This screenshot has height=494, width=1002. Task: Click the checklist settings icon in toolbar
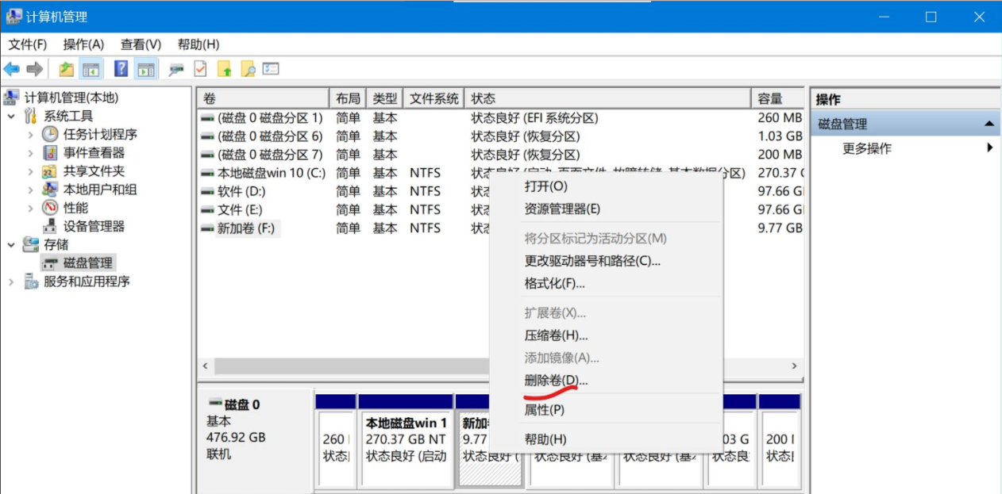[x=272, y=69]
